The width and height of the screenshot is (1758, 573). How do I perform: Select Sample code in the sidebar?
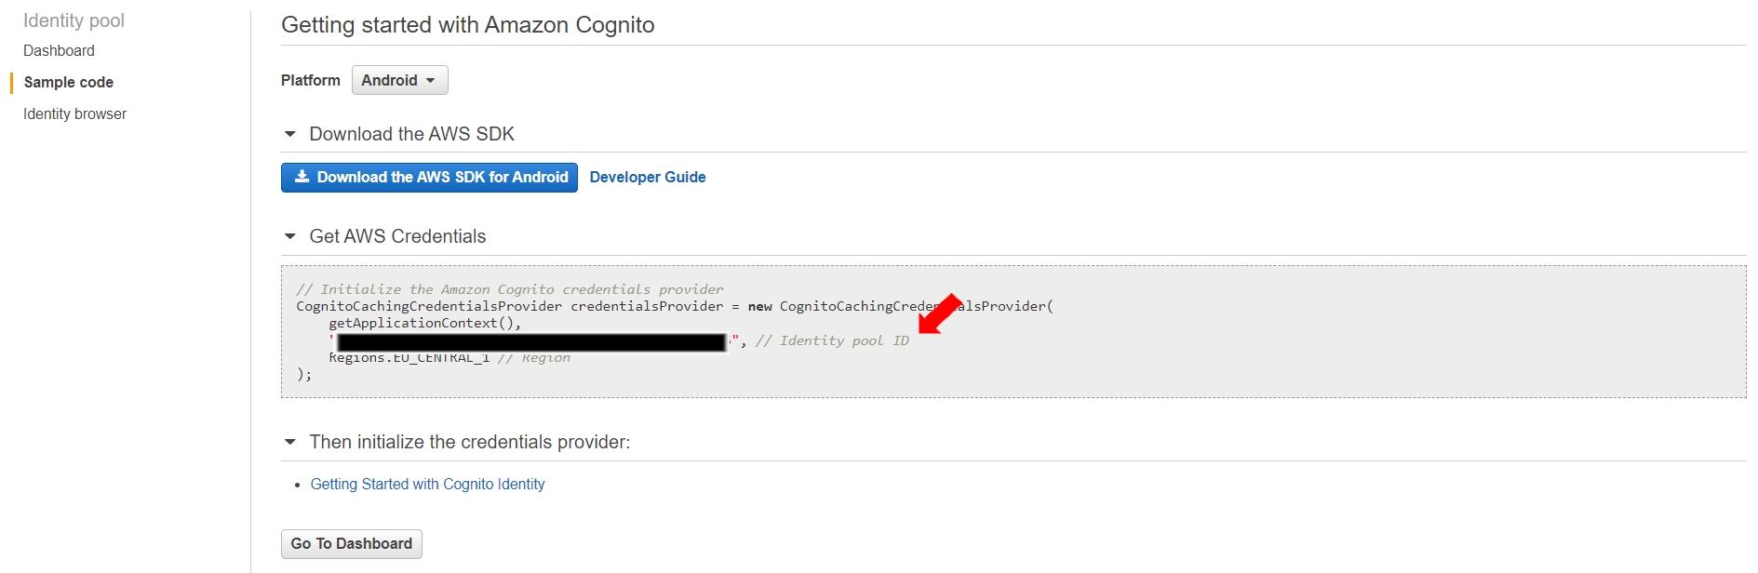pos(69,83)
